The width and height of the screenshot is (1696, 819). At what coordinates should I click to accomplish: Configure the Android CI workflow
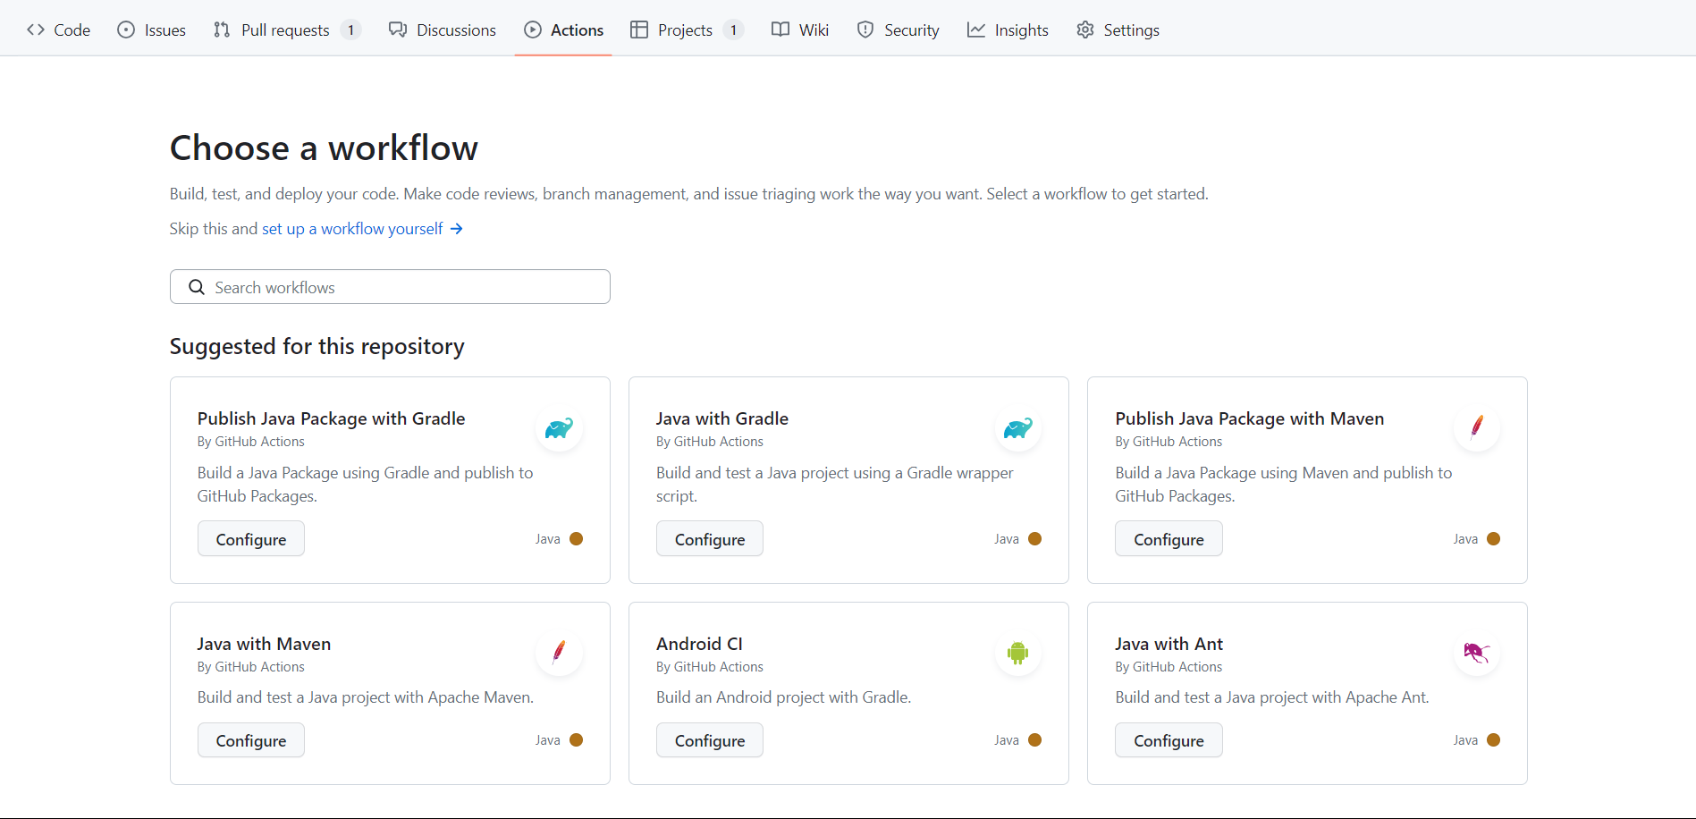click(710, 740)
